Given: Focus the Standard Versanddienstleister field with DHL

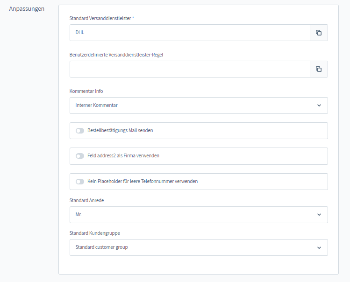Looking at the screenshot, I should 190,33.
